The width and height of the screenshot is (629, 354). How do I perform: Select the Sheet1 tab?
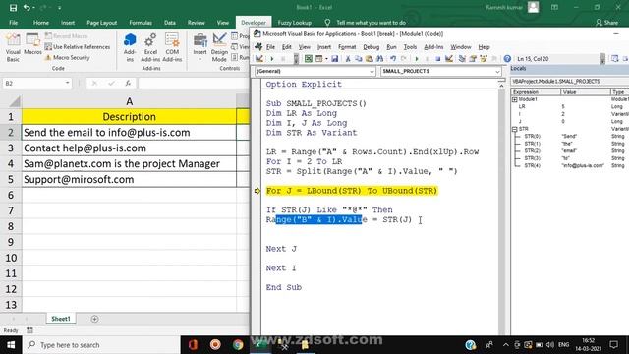click(x=61, y=319)
